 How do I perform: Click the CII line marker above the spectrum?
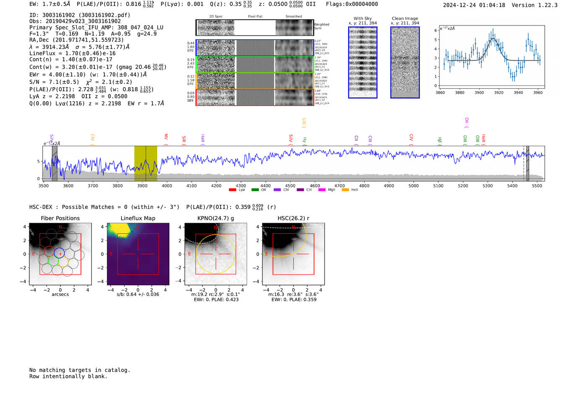(x=356, y=141)
